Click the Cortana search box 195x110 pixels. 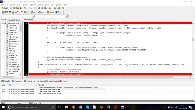click(31, 107)
